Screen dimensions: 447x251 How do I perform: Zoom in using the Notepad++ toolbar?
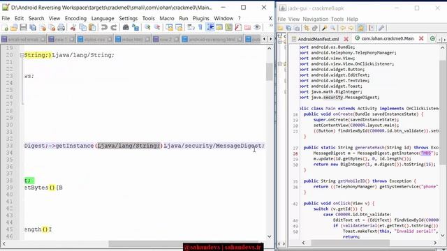click(147, 27)
